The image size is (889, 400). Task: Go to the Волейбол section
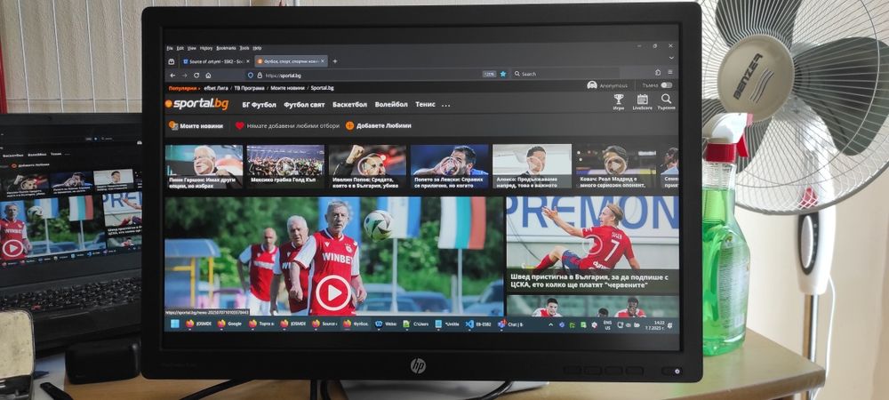[x=390, y=105]
